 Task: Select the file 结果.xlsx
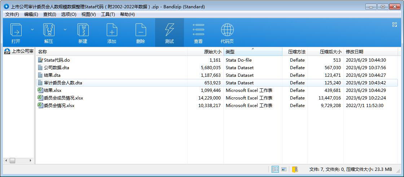(53, 90)
